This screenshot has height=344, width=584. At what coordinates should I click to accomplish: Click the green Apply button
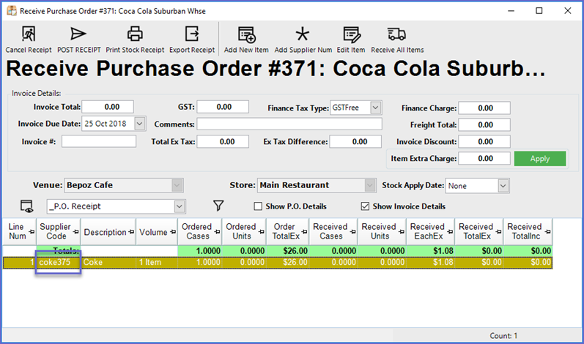click(540, 158)
